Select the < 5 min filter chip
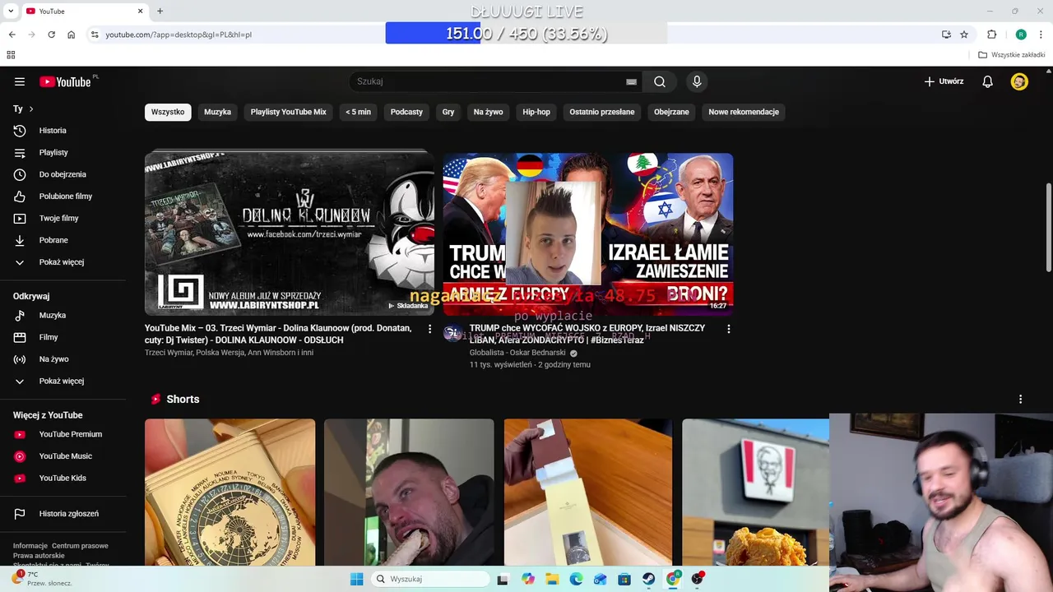 click(x=358, y=112)
